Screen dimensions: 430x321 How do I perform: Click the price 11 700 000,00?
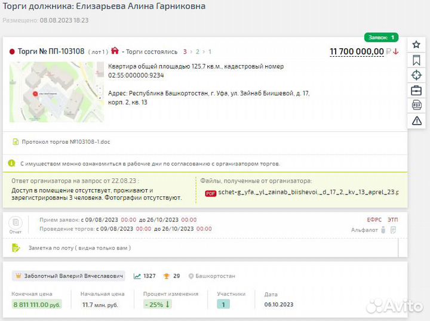(x=357, y=51)
